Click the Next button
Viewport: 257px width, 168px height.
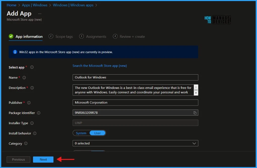point(43,159)
